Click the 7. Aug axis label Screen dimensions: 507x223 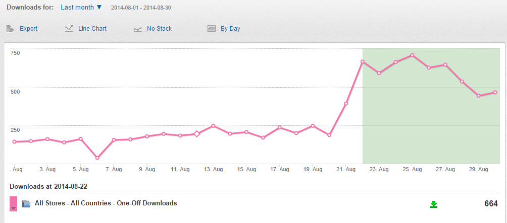tap(114, 169)
